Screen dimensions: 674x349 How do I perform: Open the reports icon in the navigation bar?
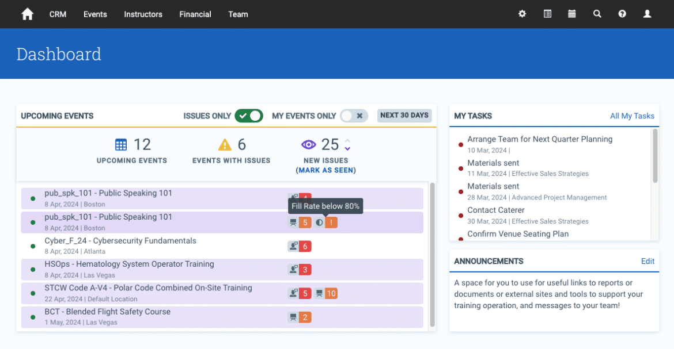547,13
